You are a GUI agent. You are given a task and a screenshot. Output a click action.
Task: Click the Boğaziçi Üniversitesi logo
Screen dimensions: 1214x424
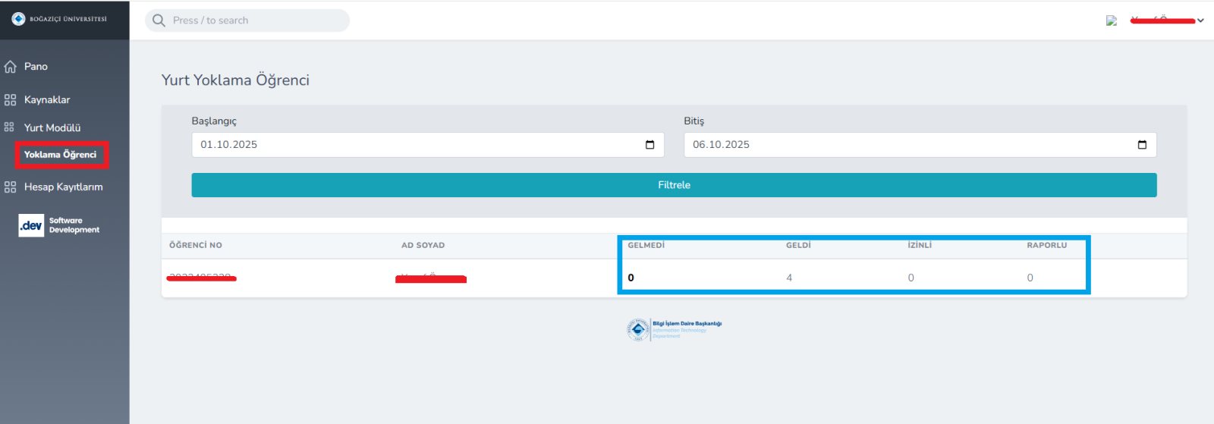point(59,19)
